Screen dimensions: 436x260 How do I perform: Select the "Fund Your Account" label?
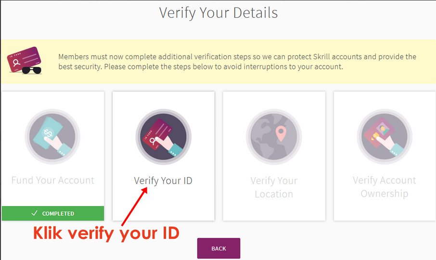[53, 181]
